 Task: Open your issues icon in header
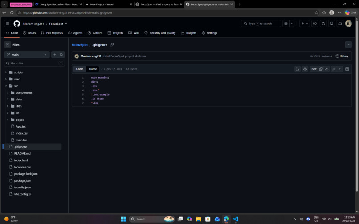tap(315, 24)
